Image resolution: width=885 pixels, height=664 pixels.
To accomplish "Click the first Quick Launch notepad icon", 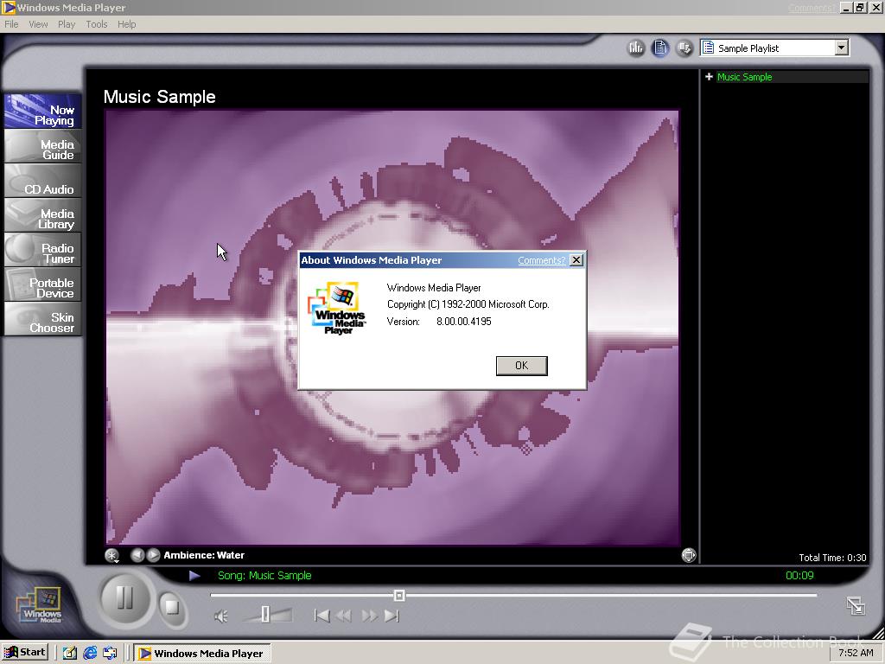I will pyautogui.click(x=70, y=653).
